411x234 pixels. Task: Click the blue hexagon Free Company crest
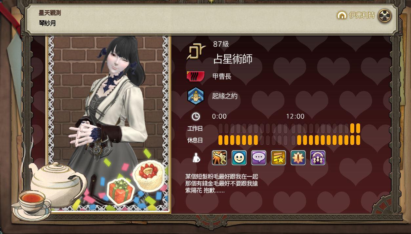click(196, 96)
